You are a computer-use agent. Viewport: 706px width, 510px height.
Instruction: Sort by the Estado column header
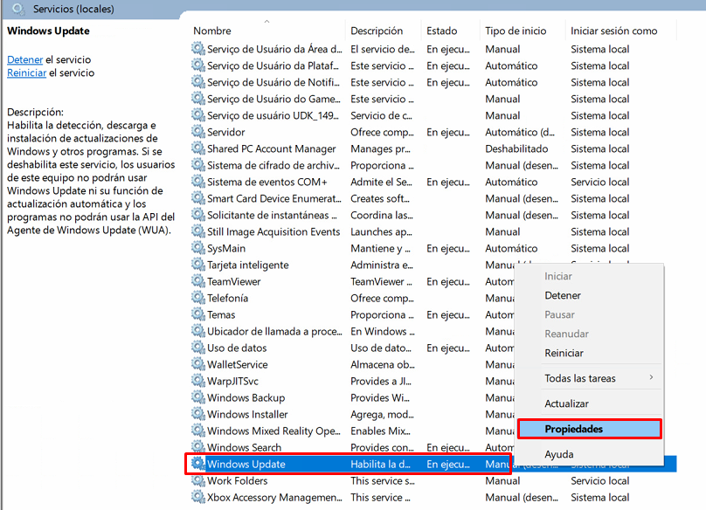[x=442, y=31]
